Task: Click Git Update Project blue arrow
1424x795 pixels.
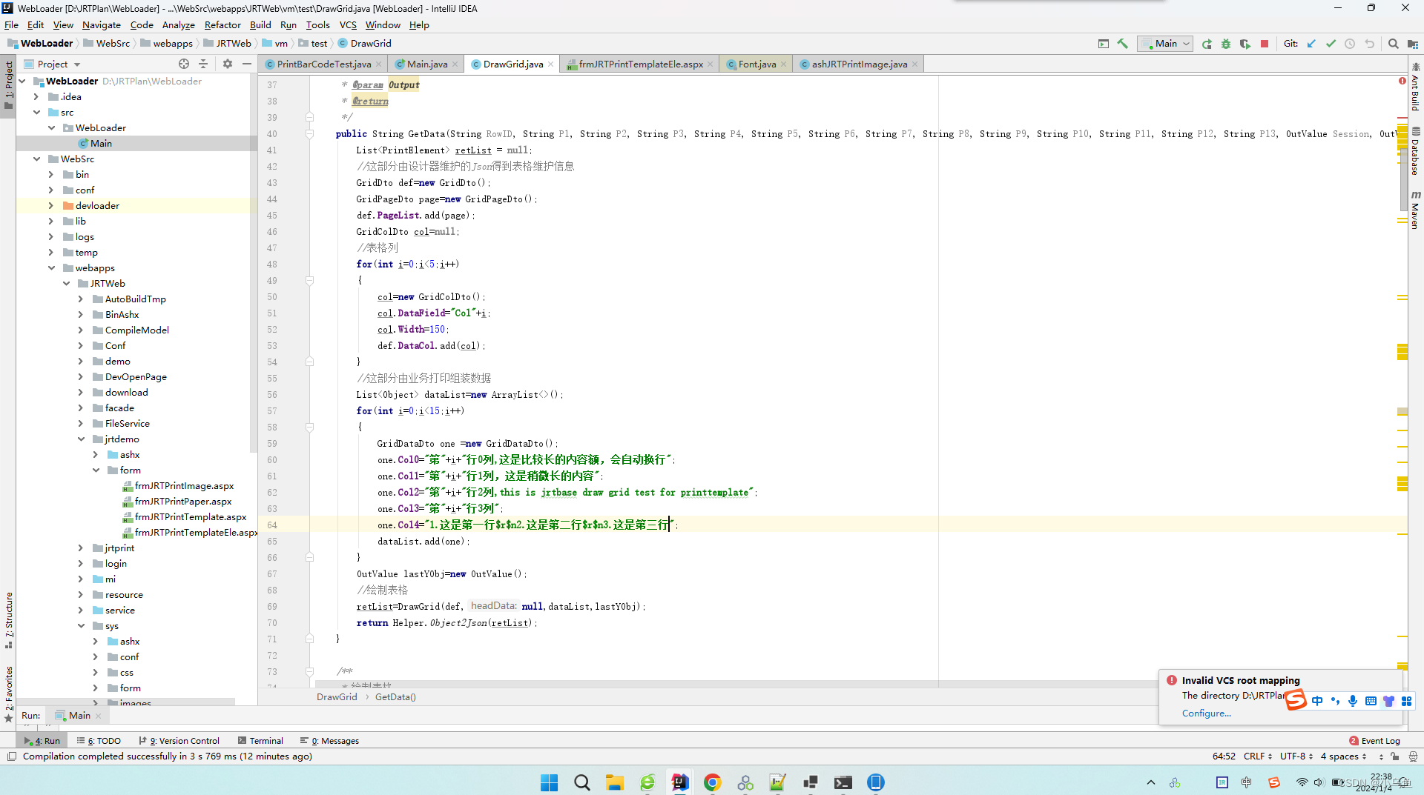Action: pos(1311,44)
